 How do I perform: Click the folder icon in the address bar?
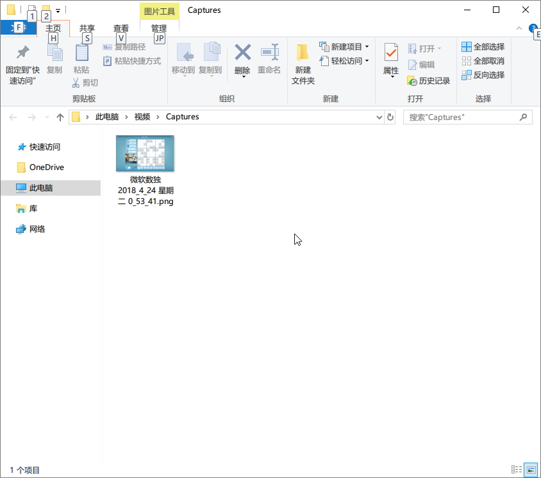76,117
